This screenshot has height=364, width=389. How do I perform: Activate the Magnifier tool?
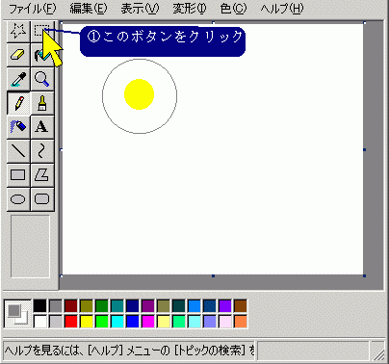[42, 79]
